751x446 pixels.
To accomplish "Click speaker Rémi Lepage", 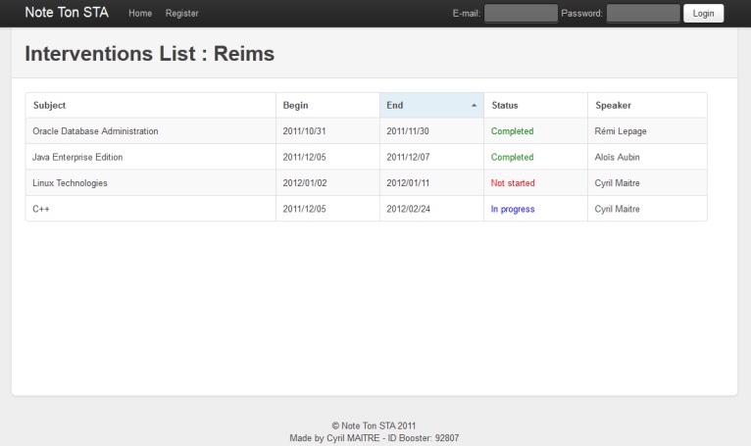I will click(x=621, y=131).
